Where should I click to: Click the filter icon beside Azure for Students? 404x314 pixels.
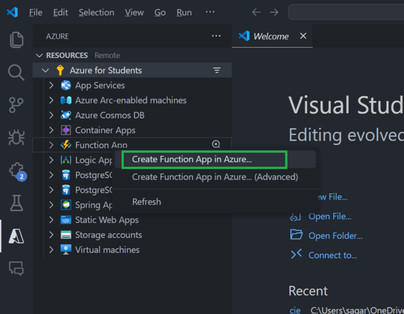[217, 70]
